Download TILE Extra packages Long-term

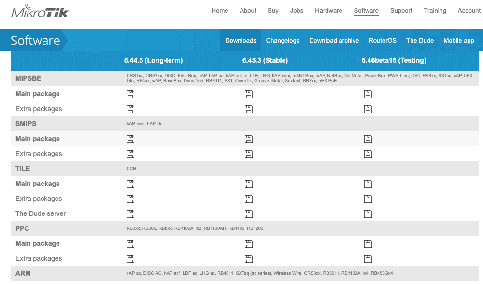pyautogui.click(x=130, y=199)
